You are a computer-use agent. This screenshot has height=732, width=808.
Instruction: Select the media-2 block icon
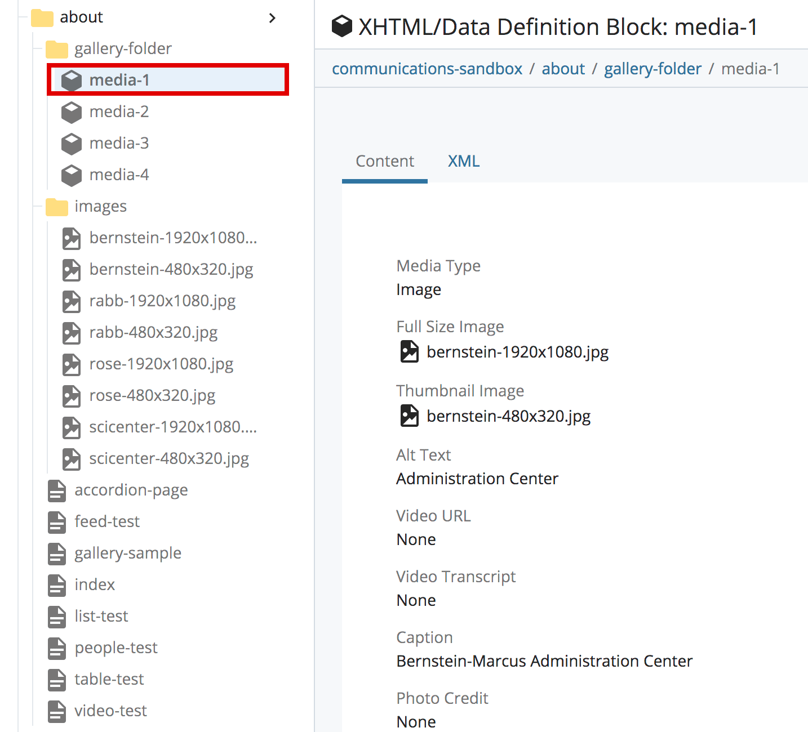(x=72, y=112)
